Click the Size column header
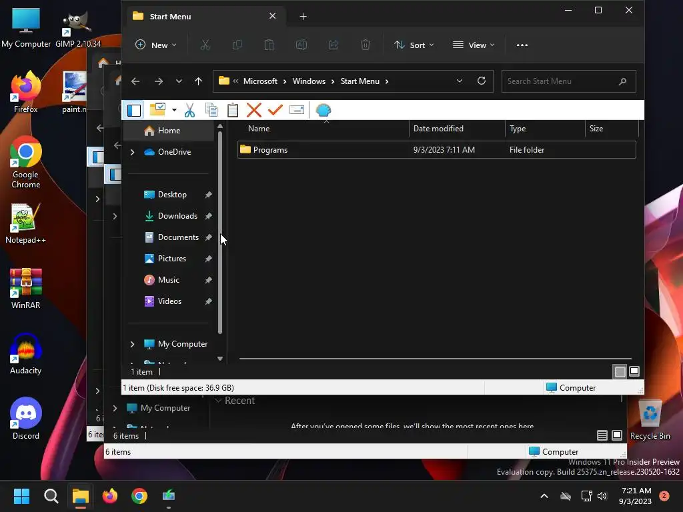Screen dimensions: 683x512 pos(612,129)
